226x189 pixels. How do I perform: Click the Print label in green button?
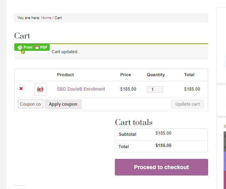(x=28, y=47)
